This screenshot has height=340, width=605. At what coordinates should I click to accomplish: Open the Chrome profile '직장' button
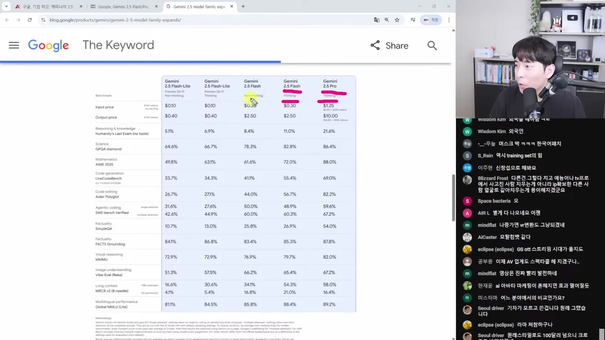pyautogui.click(x=431, y=20)
